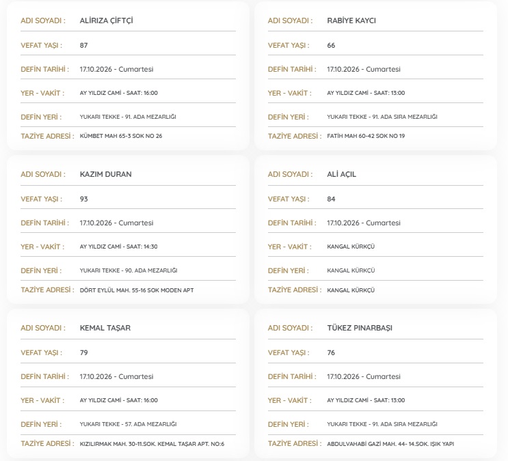Click KANGAL KÜRKÇÜ in YER - VAKİT row
Image resolution: width=508 pixels, height=461 pixels.
(351, 247)
